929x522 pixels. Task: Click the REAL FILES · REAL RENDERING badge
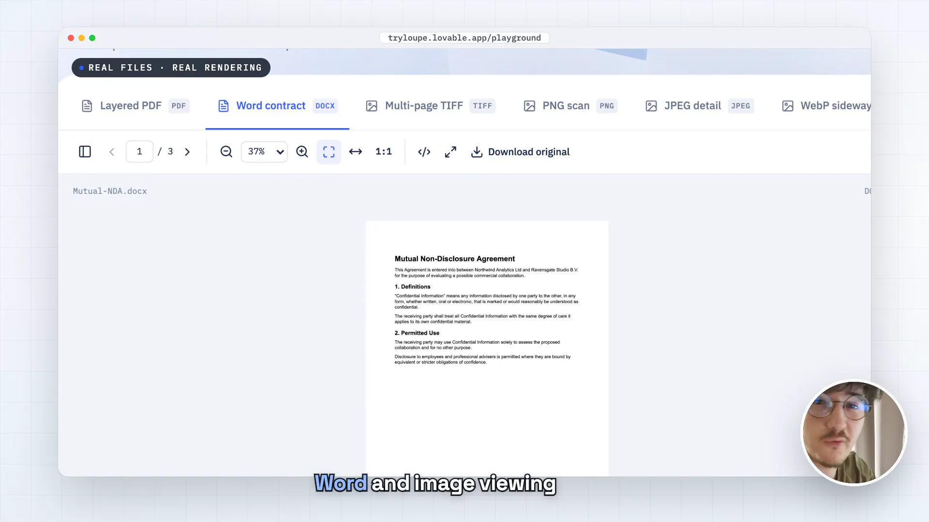[x=171, y=68]
